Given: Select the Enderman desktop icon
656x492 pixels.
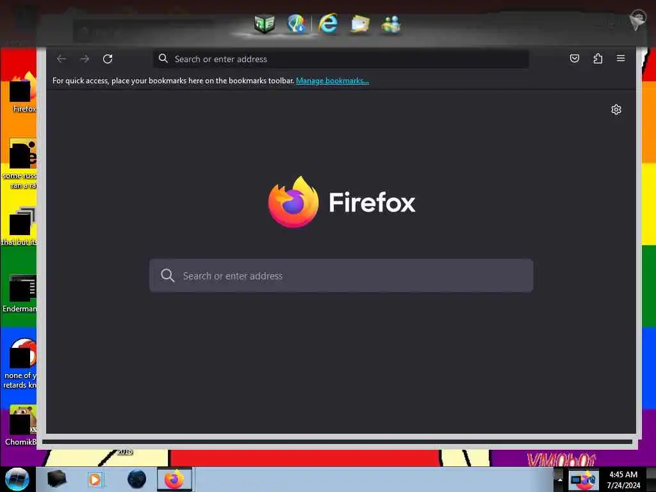Looking at the screenshot, I should [20, 293].
